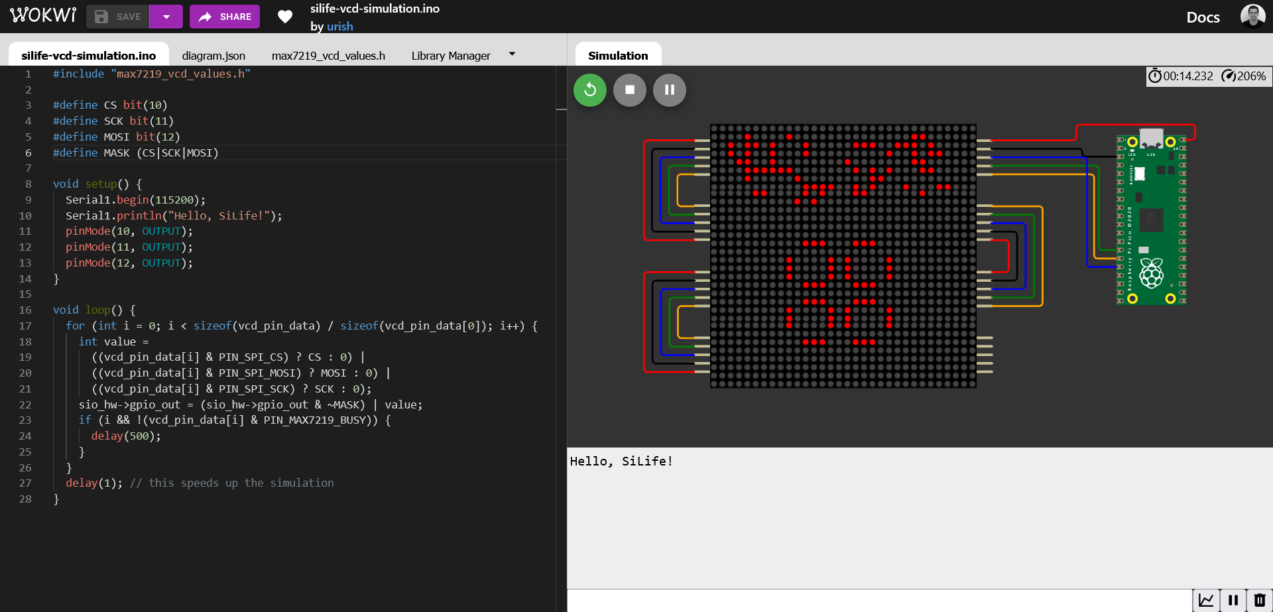Viewport: 1273px width, 612px height.
Task: Click the Wokwi logo
Action: [x=43, y=15]
